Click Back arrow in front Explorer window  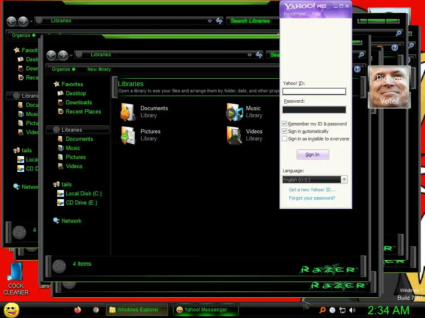(51, 55)
